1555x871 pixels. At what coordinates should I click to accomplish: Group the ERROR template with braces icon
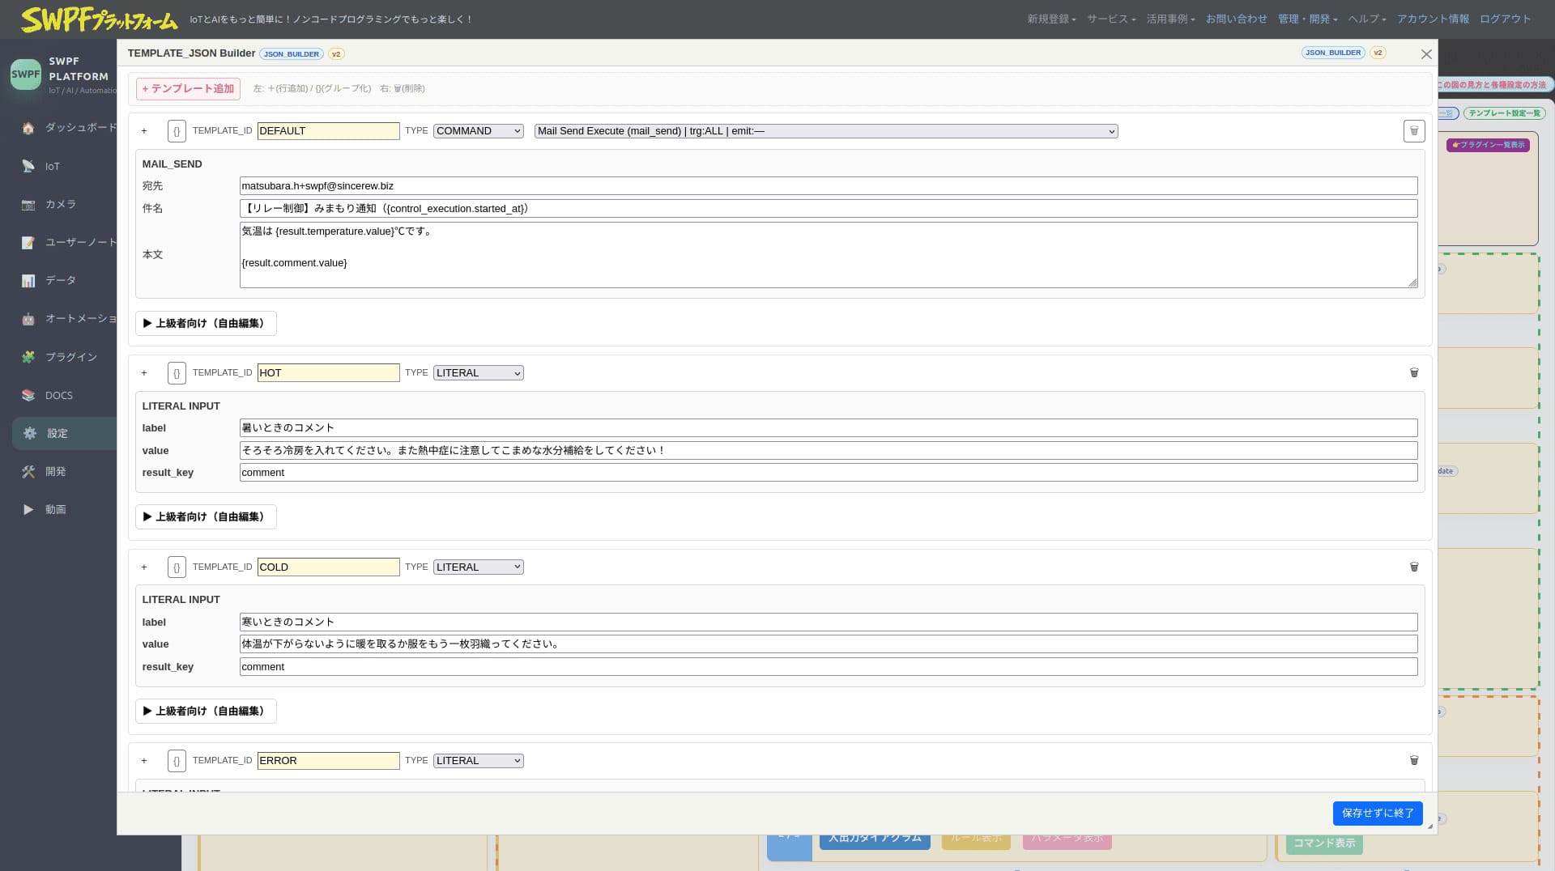(x=177, y=761)
